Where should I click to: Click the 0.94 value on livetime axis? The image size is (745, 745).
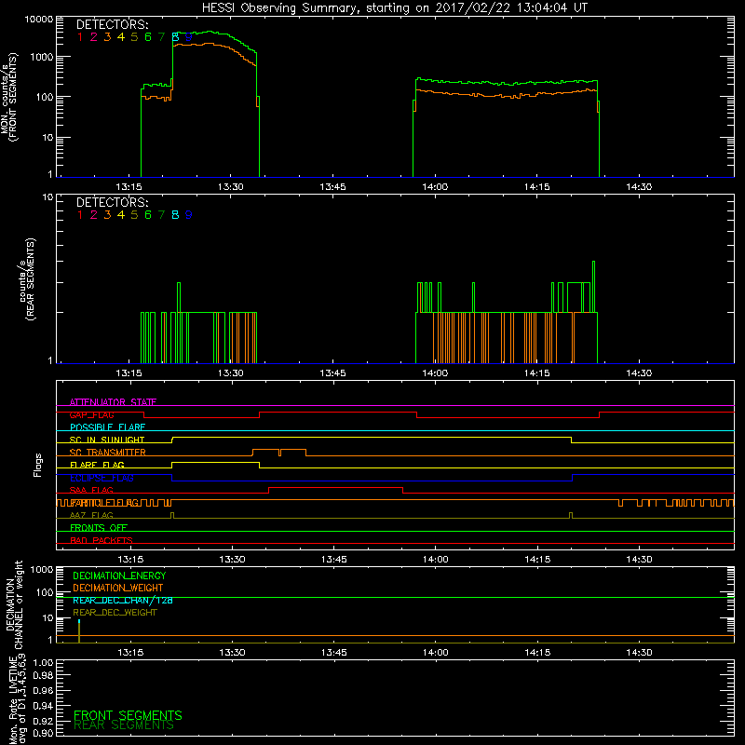point(43,706)
